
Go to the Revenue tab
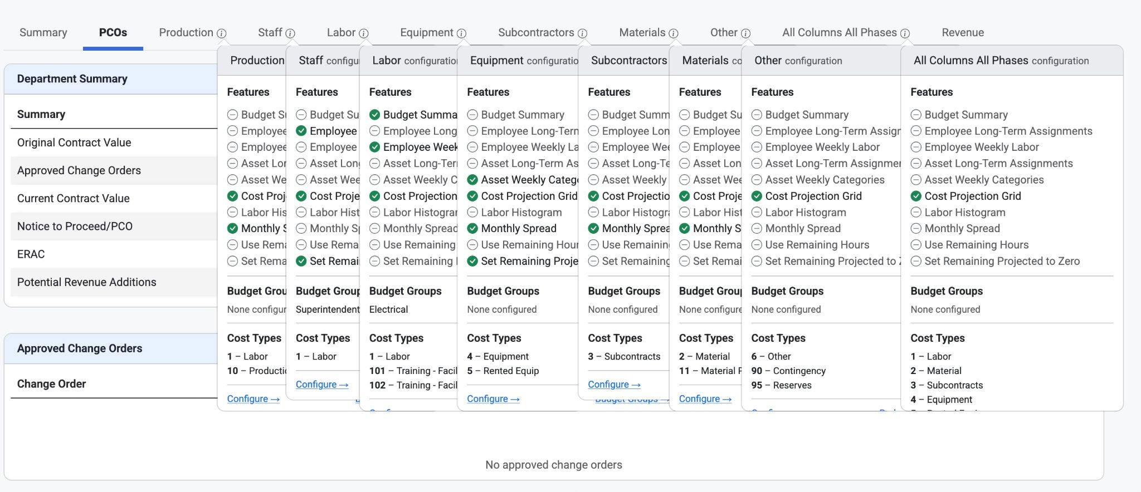coord(963,32)
